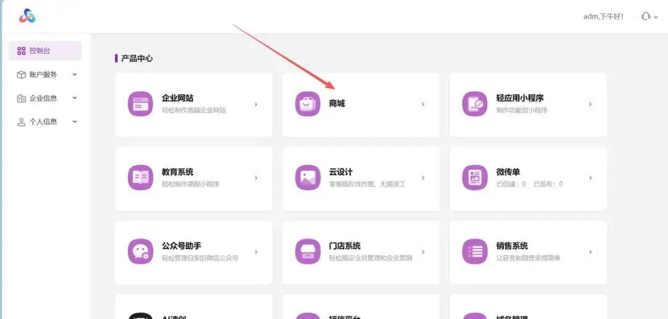Click the 已发布: 0 count text
The height and width of the screenshot is (319, 668).
pyautogui.click(x=548, y=184)
